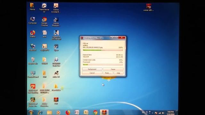Open the New folder desktop icon
The height and width of the screenshot is (115, 205).
56,88
